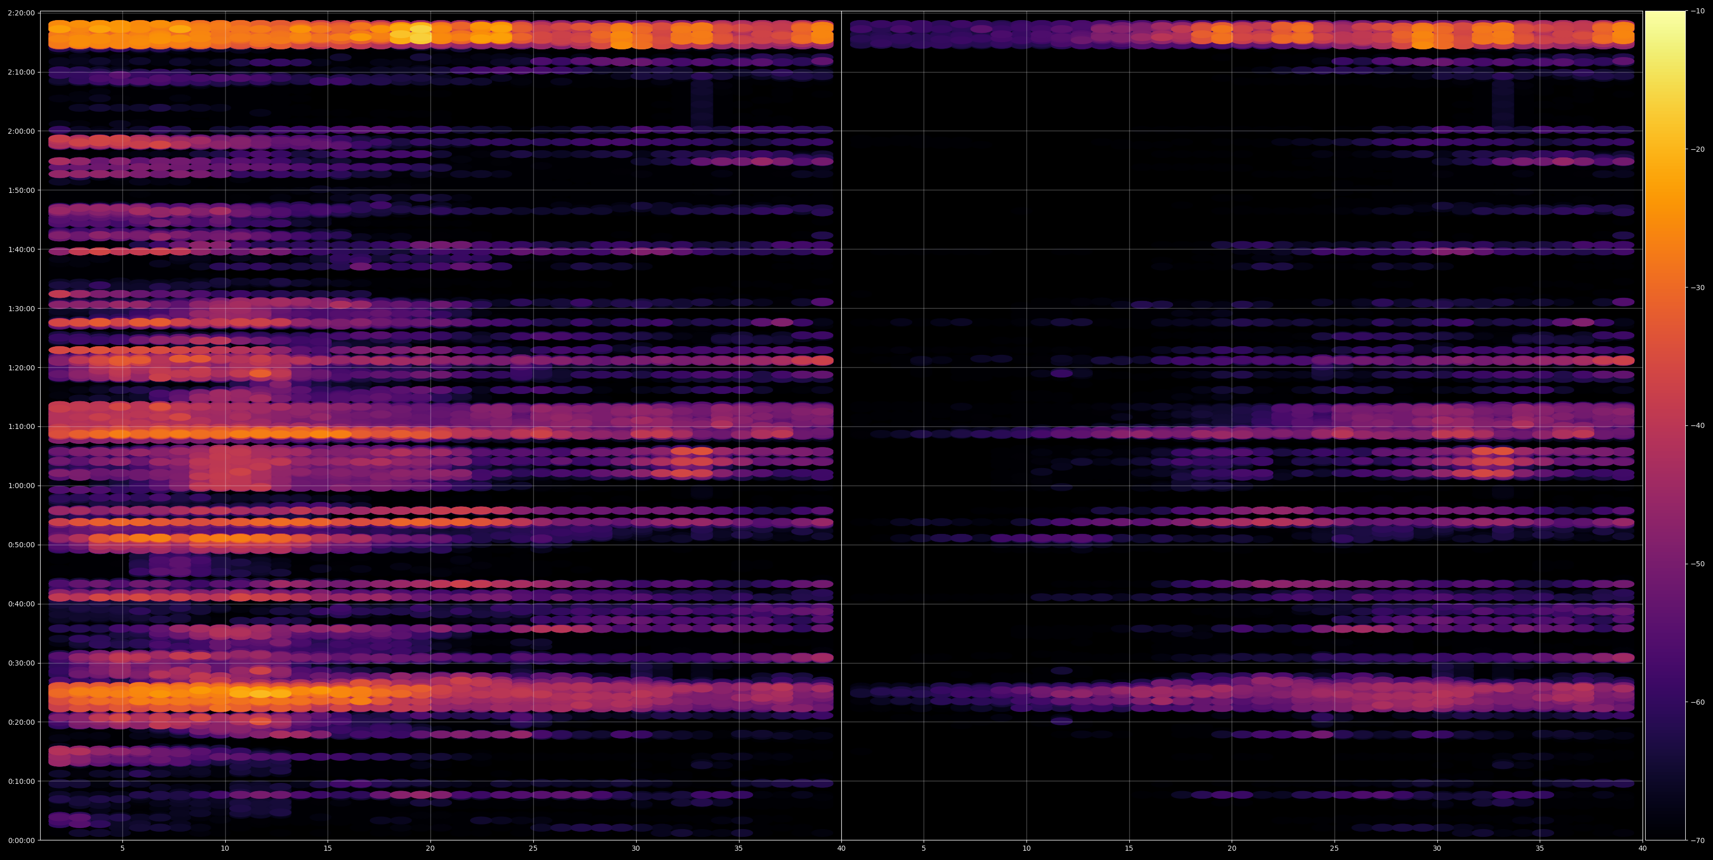Select the 1:10:00 time label
Viewport: 1713px width, 860px height.
click(x=21, y=426)
